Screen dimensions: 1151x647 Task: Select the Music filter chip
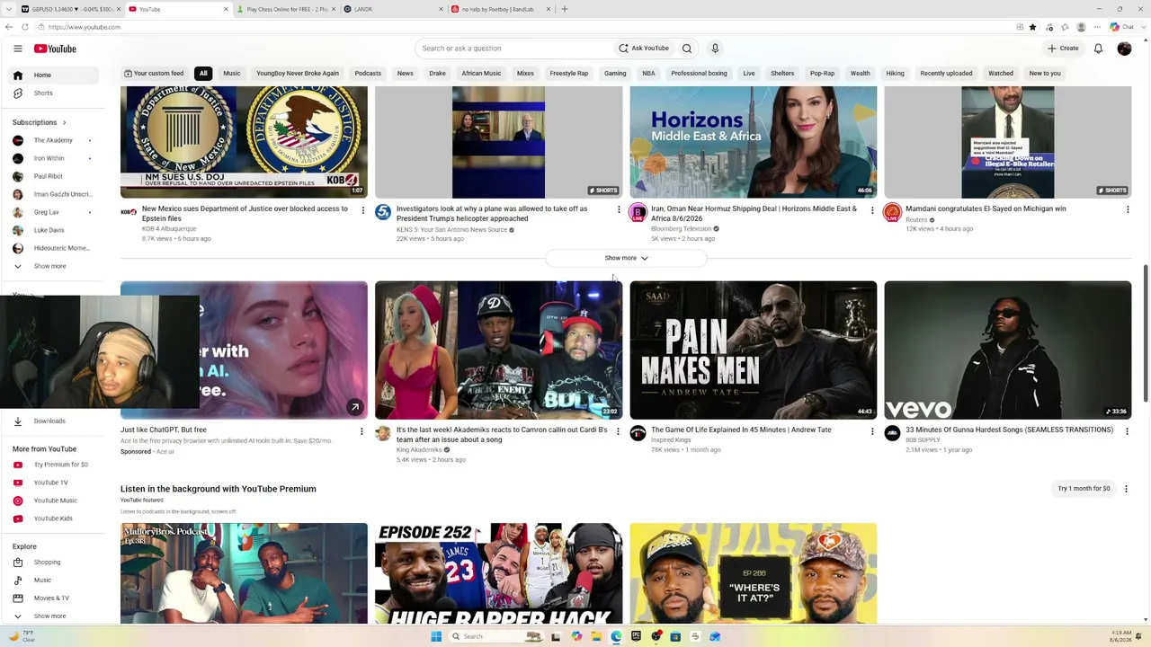coord(232,74)
